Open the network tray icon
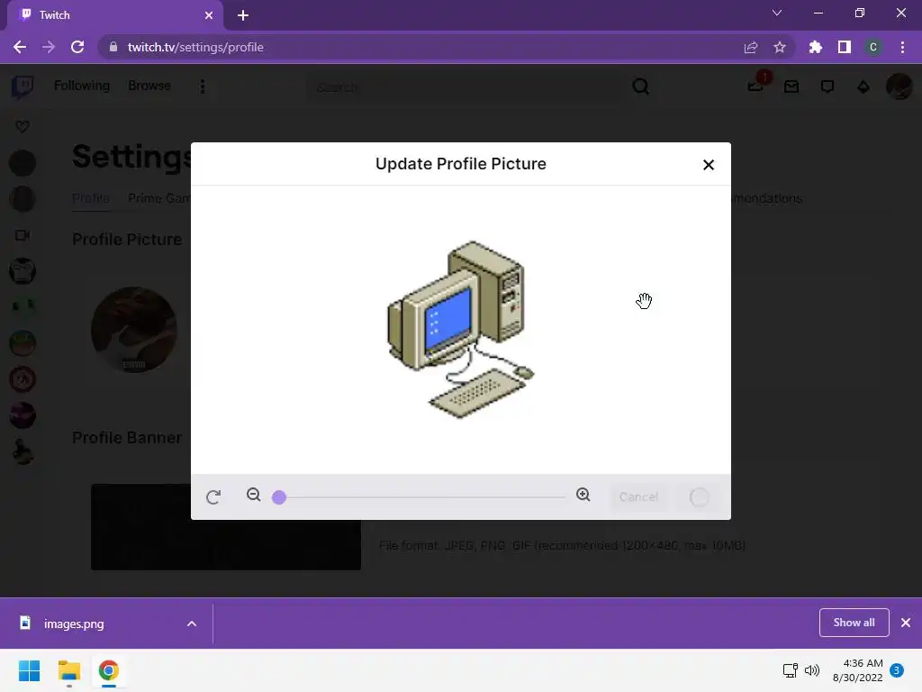Viewport: 922px width, 692px height. [791, 670]
